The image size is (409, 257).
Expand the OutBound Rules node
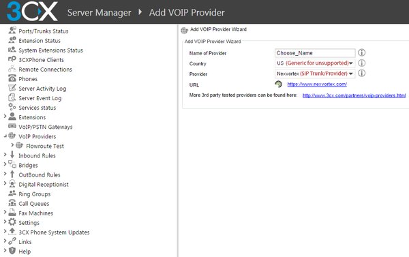click(x=5, y=174)
